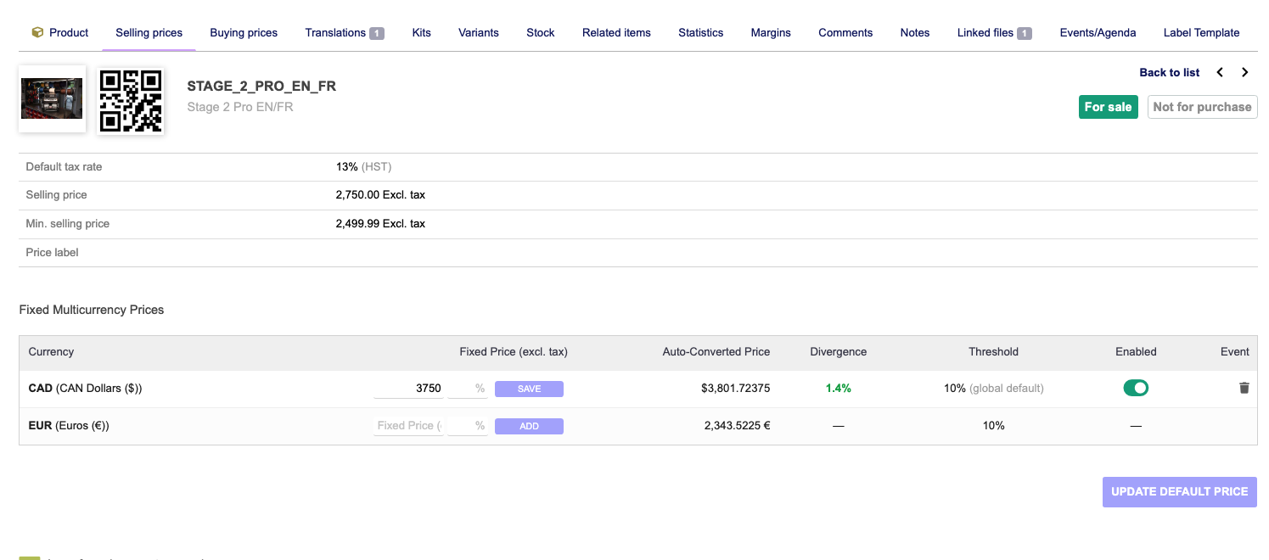Click the CAD percent input field
The height and width of the screenshot is (560, 1269).
pos(467,389)
